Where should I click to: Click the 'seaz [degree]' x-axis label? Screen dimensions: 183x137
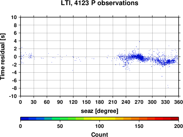100,111
